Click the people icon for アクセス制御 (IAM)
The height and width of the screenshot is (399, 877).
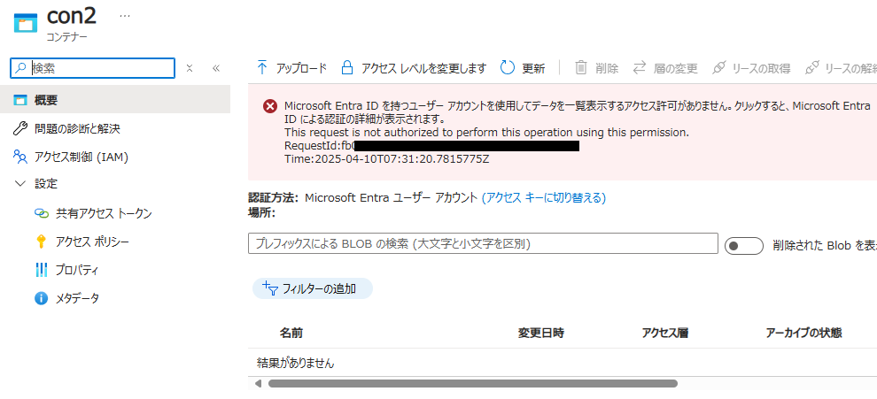tap(20, 157)
